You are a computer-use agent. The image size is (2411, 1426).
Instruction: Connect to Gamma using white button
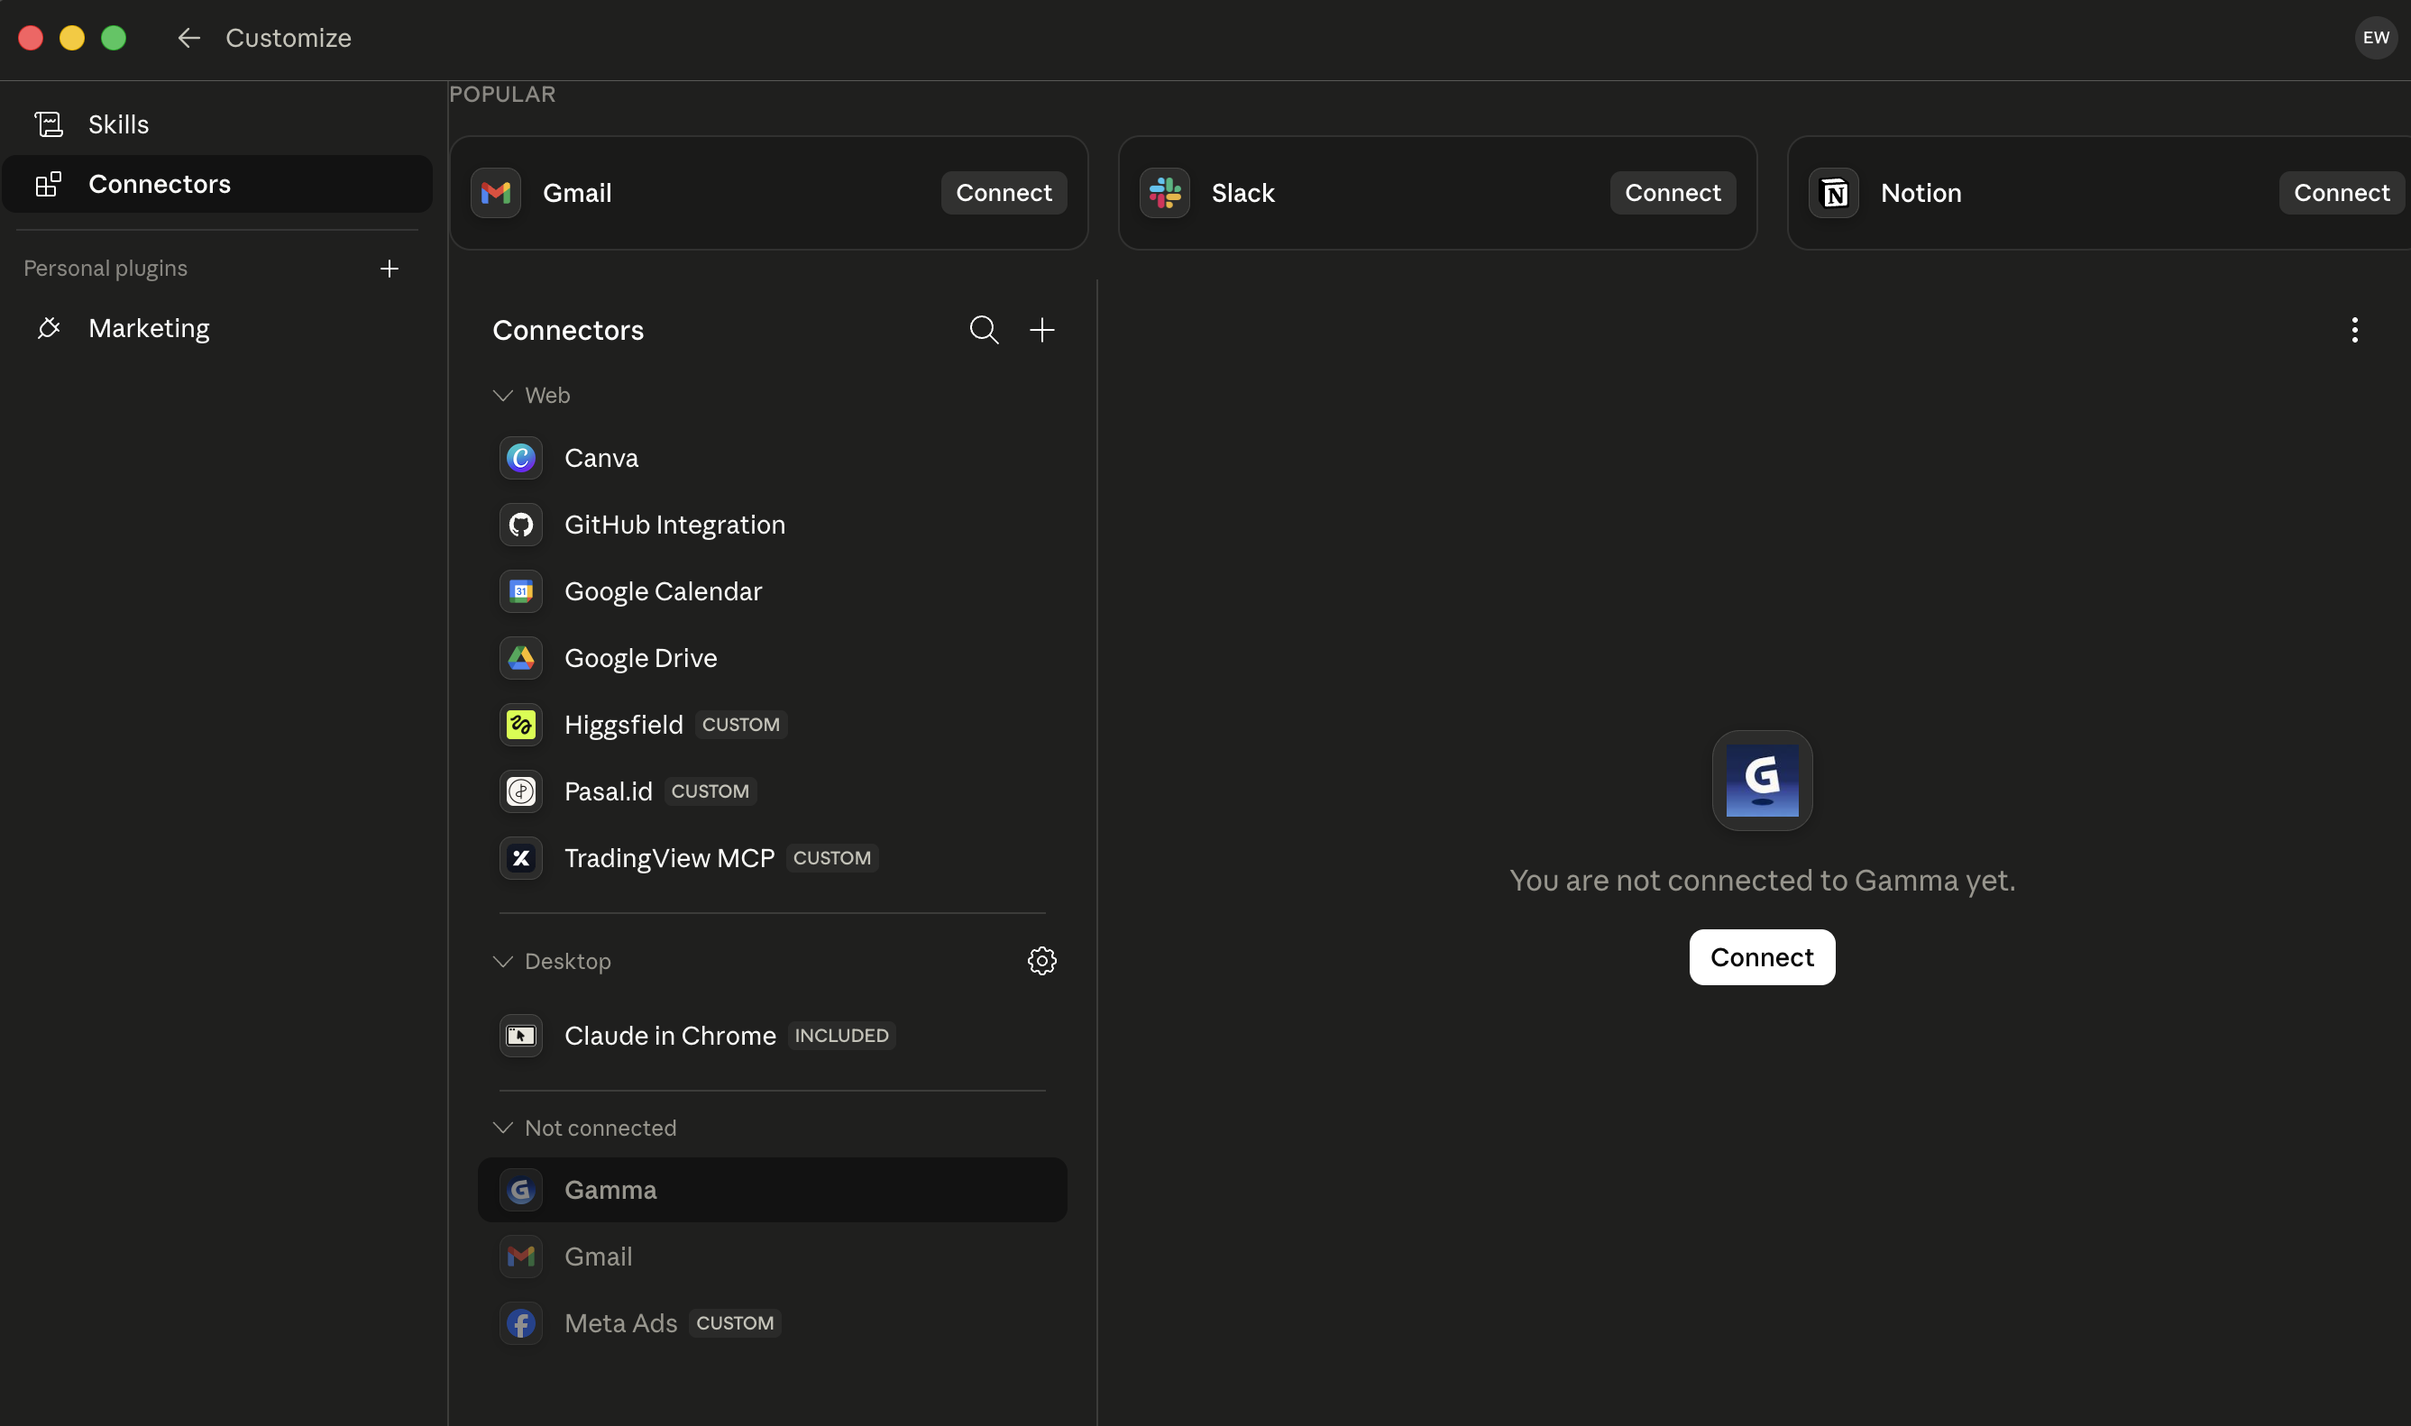tap(1763, 957)
